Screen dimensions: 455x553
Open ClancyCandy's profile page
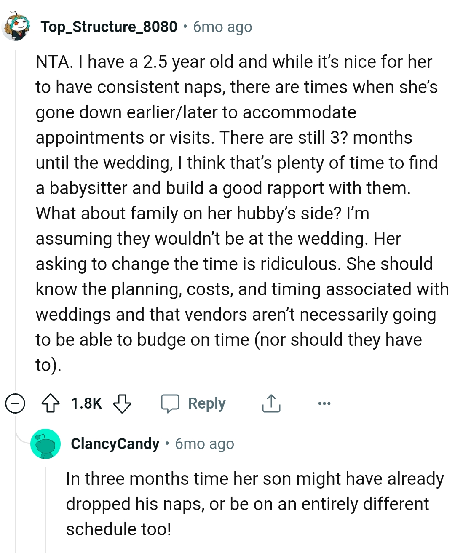tap(115, 443)
